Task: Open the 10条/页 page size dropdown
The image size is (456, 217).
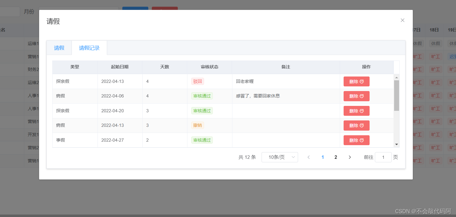Action: [280, 157]
